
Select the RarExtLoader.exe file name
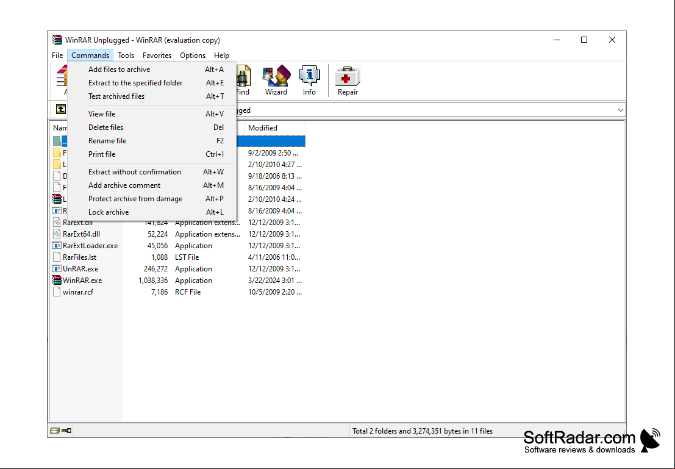[90, 246]
